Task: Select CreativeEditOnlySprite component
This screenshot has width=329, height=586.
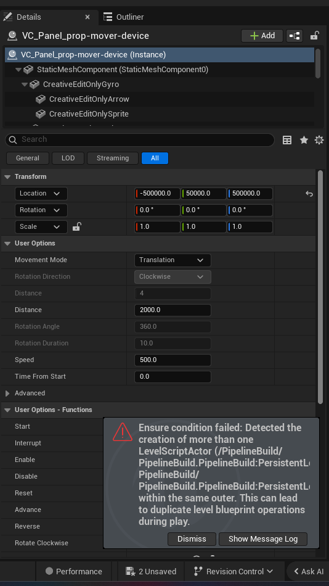Action: 89,114
